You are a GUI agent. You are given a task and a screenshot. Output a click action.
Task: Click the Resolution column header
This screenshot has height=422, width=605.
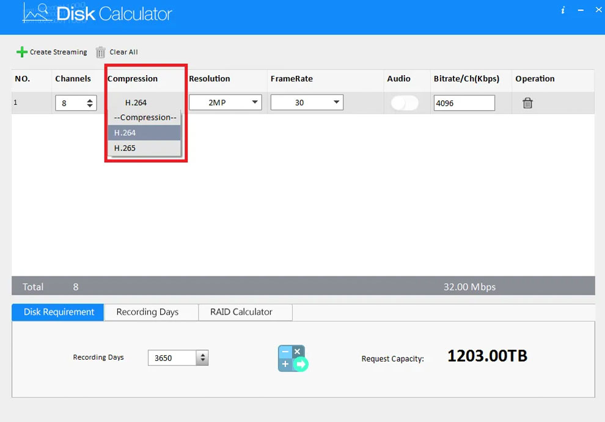(209, 79)
